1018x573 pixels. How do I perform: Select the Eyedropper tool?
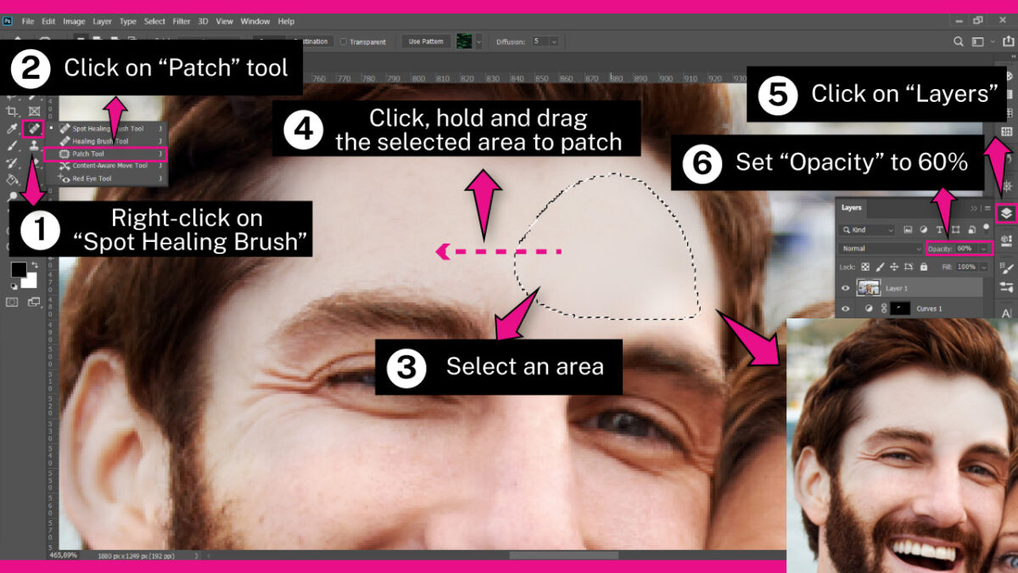pyautogui.click(x=12, y=128)
